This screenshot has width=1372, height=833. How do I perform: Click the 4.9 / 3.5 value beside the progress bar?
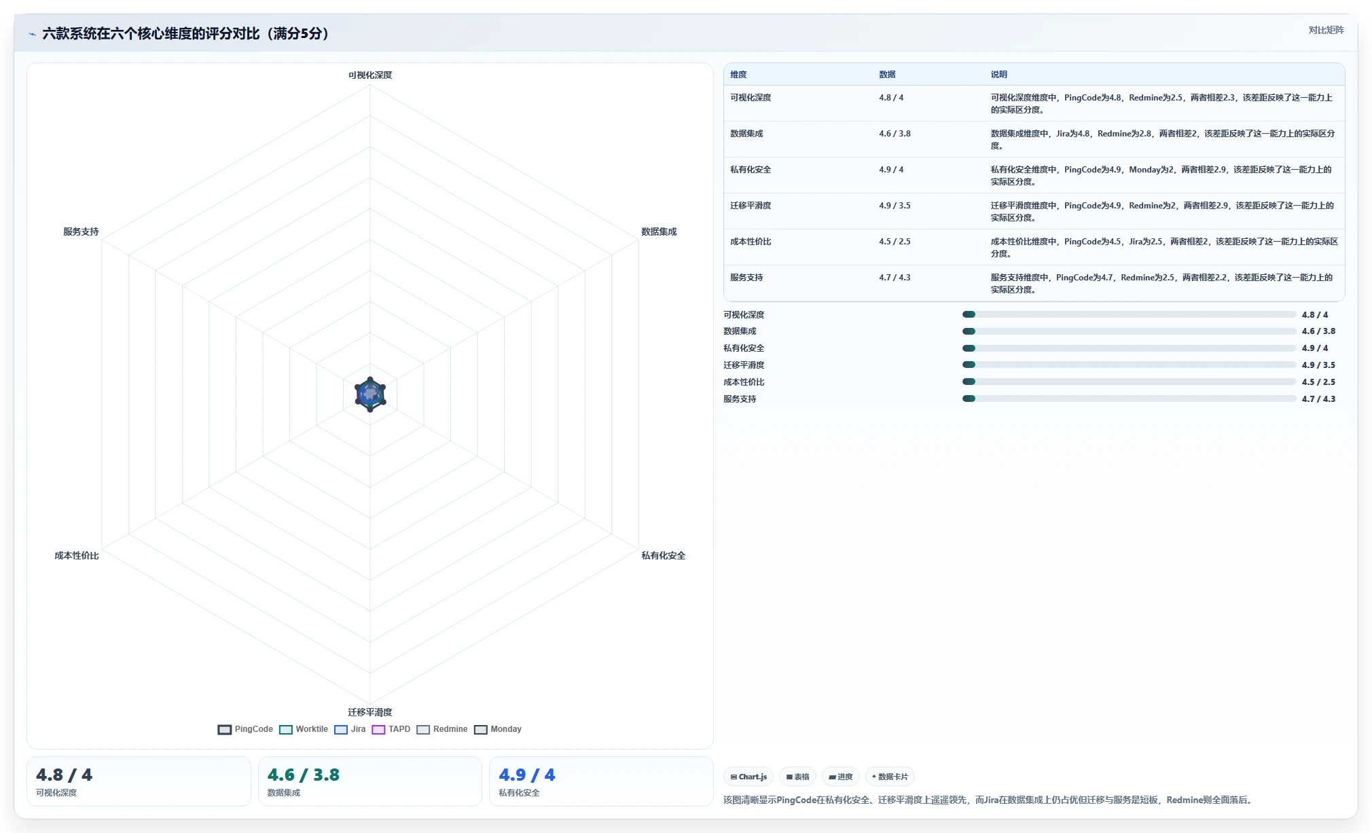coord(1318,365)
